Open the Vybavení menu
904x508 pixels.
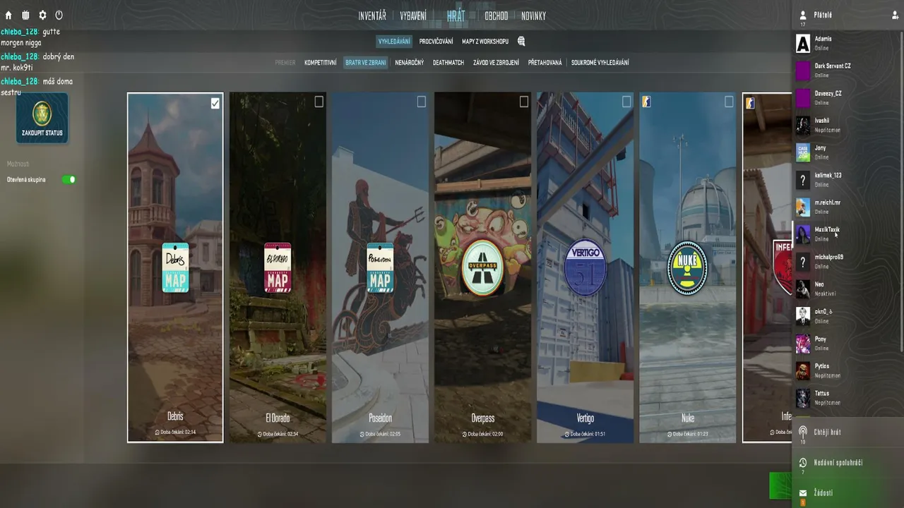click(x=413, y=16)
